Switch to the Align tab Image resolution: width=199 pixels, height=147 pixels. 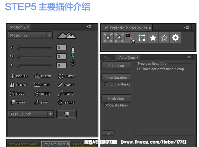point(107,58)
